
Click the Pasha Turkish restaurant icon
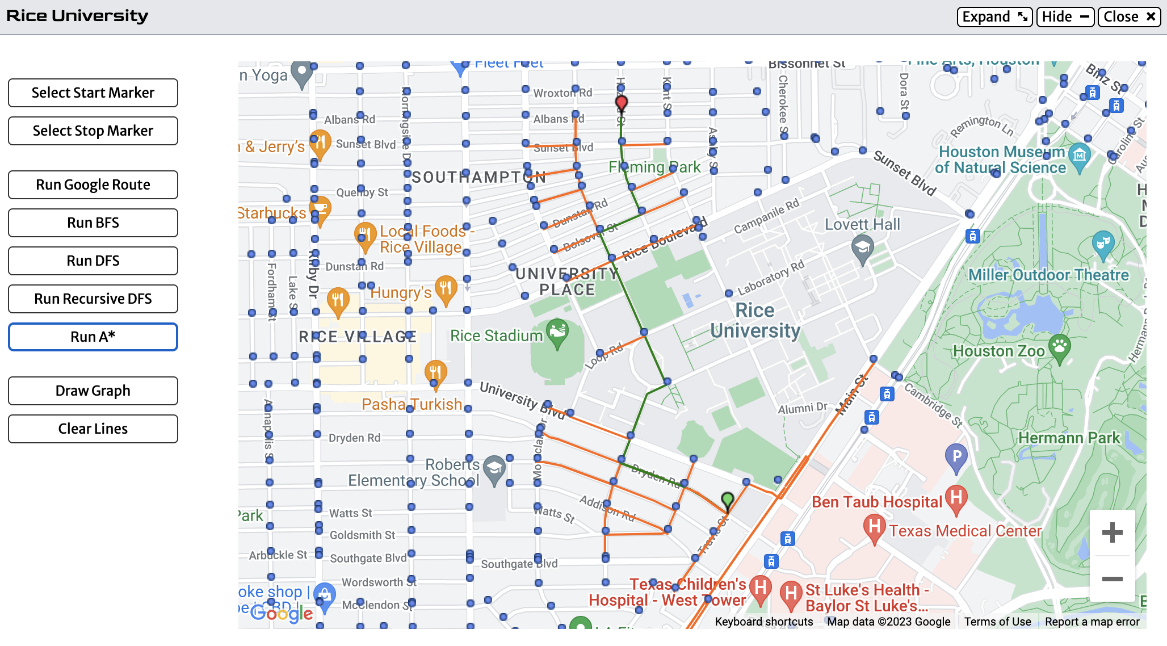[x=436, y=372]
